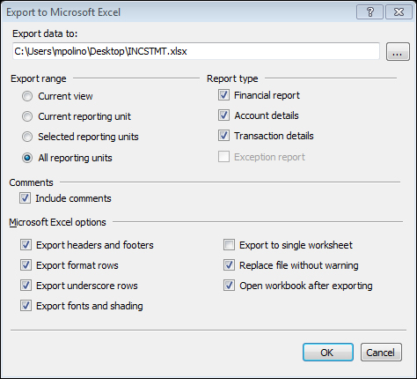
Task: Toggle the Account details checkbox
Action: (x=223, y=115)
